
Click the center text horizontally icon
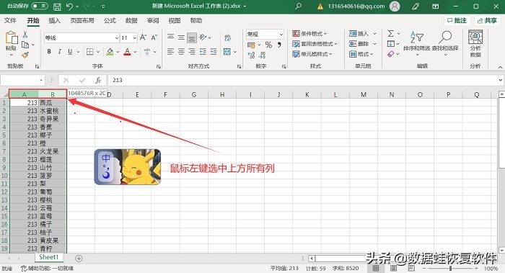181,51
